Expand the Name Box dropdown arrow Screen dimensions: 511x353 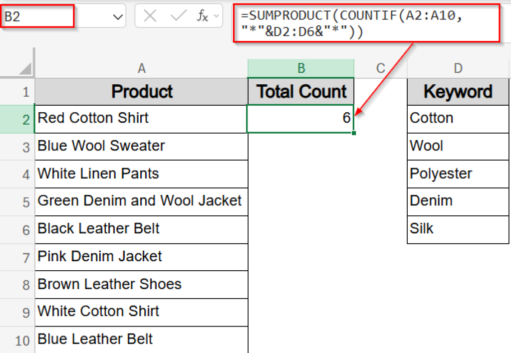118,17
